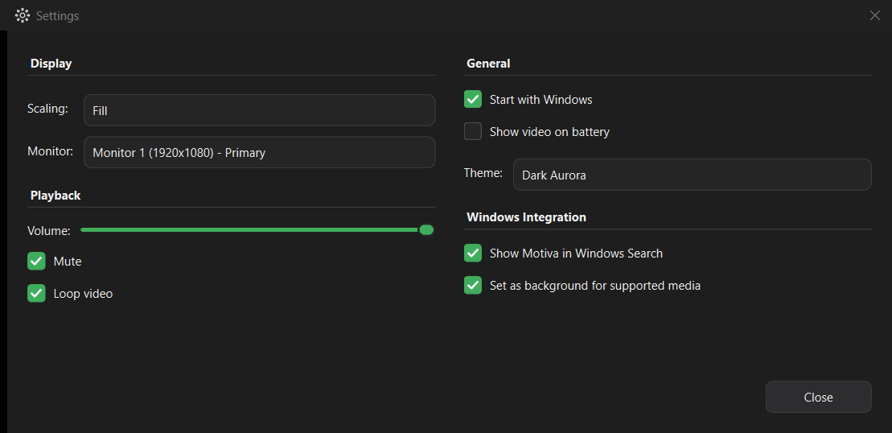Toggle the Loop video checkbox

tap(36, 294)
